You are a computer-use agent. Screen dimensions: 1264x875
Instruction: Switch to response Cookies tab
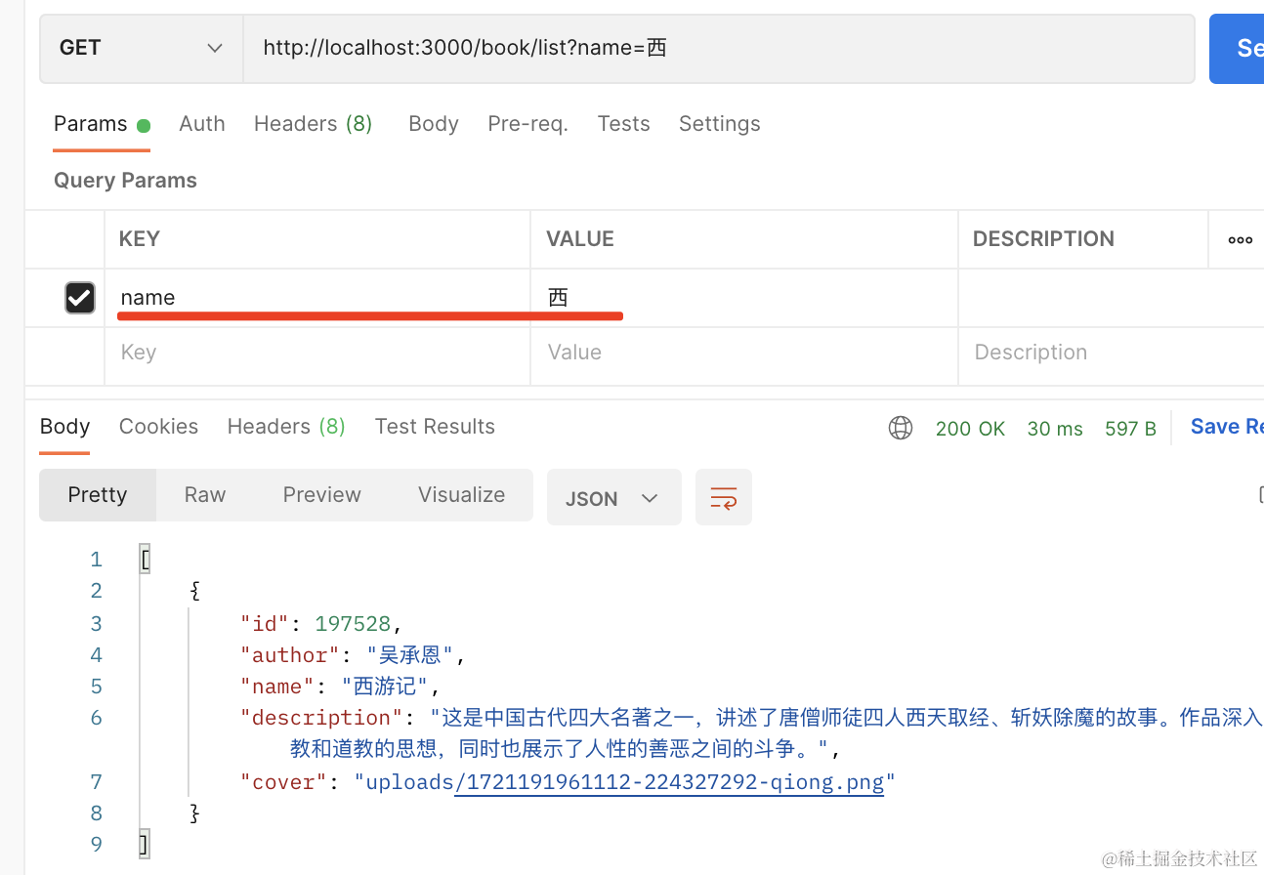point(158,427)
